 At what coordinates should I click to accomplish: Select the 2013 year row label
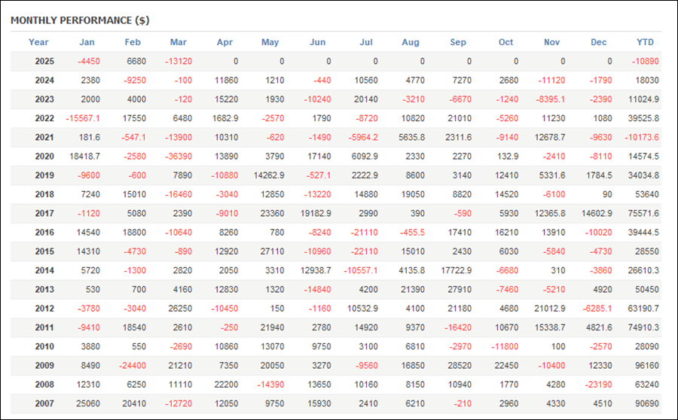tap(44, 290)
